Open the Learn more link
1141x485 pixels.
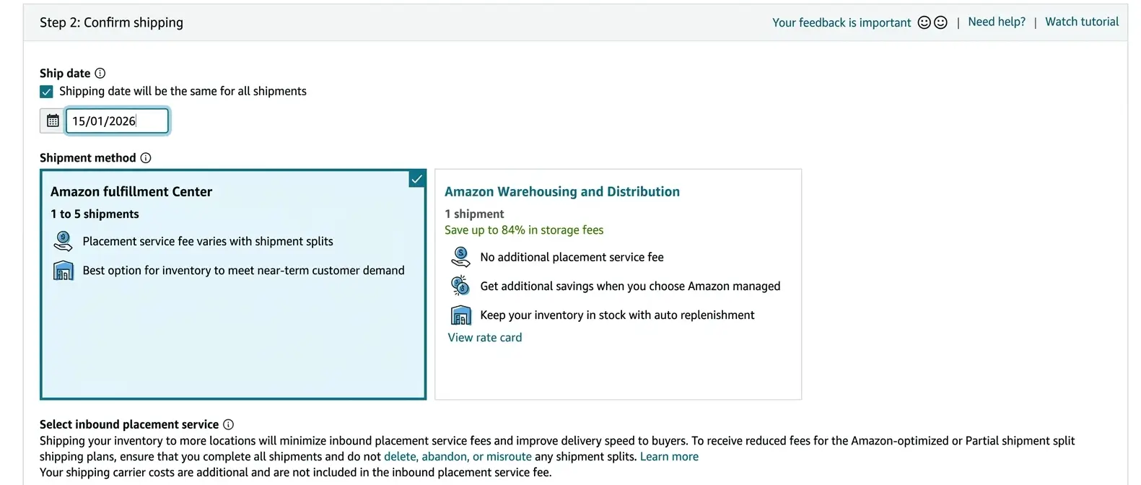[x=669, y=457]
